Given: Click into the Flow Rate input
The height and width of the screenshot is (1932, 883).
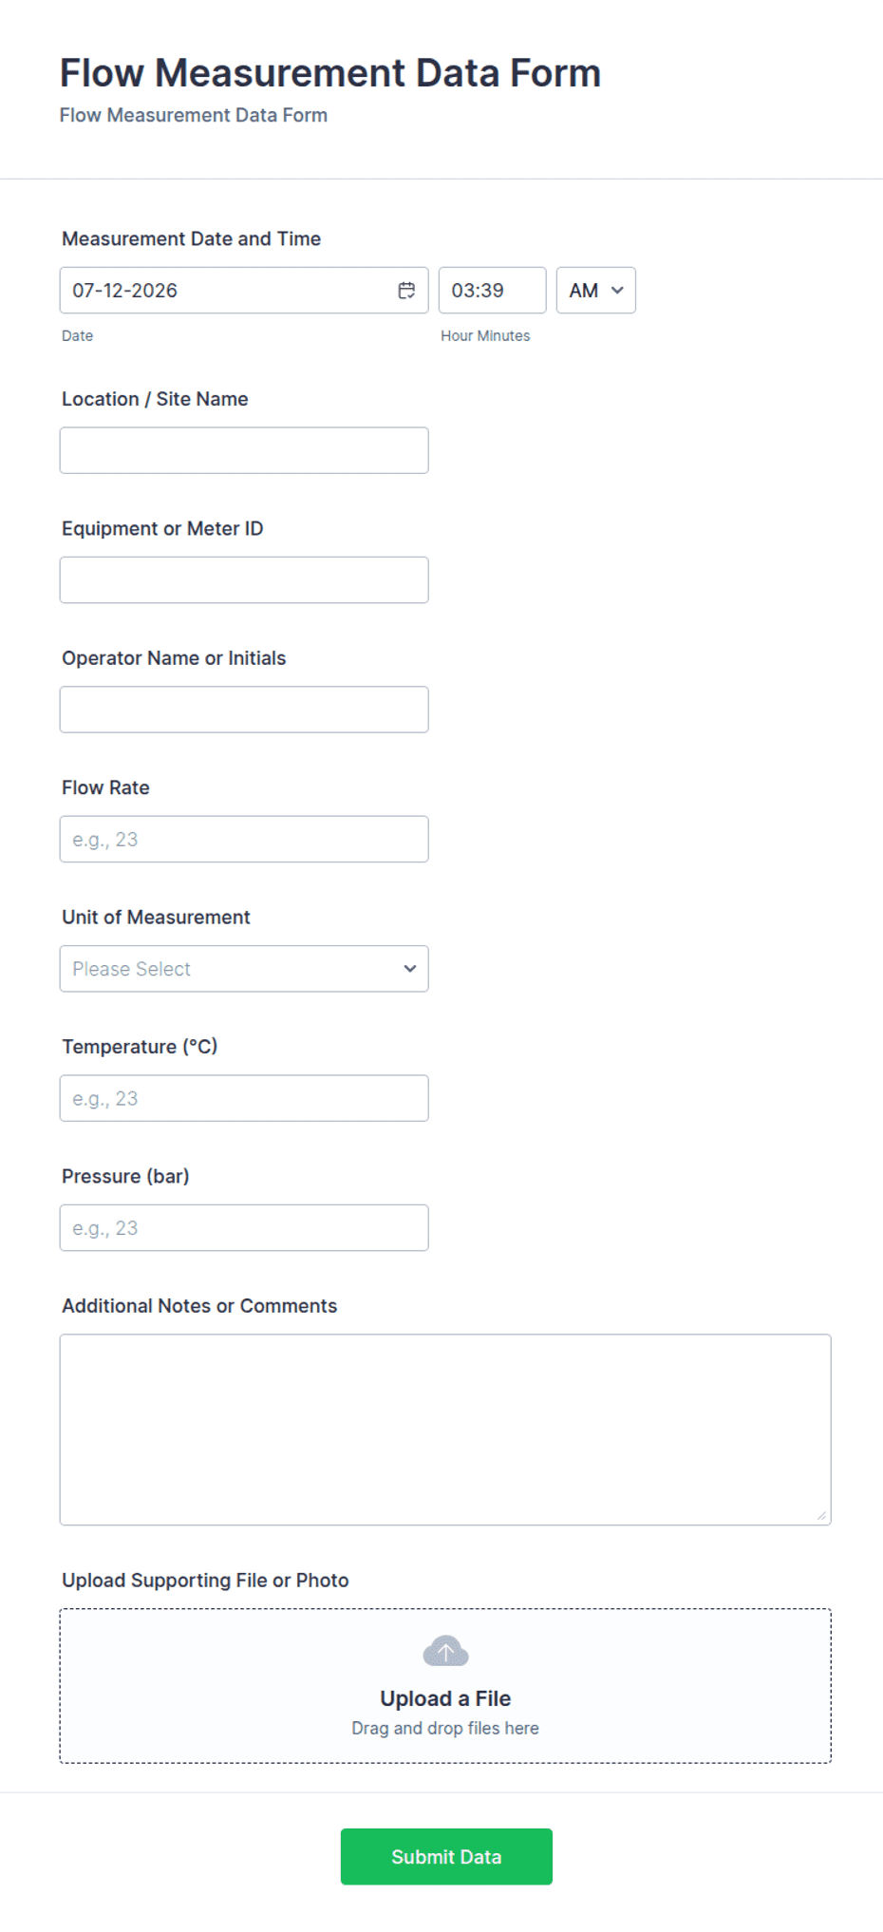Looking at the screenshot, I should 244,839.
